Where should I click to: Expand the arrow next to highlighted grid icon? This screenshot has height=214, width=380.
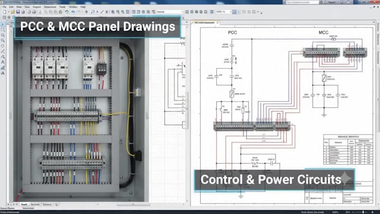[x=239, y=12]
